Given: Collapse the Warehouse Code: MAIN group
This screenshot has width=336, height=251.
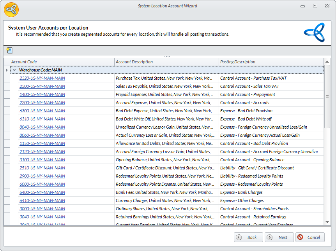Looking at the screenshot, I should point(14,70).
